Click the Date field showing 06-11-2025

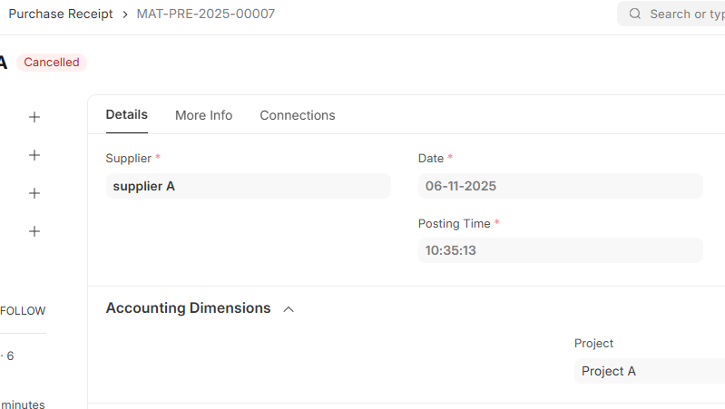[560, 186]
